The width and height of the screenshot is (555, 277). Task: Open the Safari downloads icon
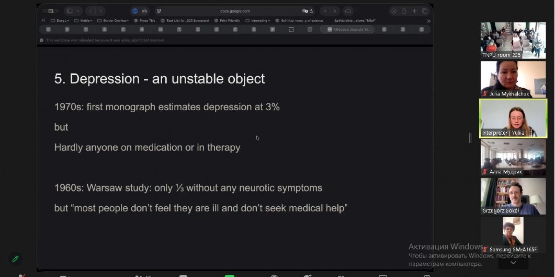click(x=394, y=11)
